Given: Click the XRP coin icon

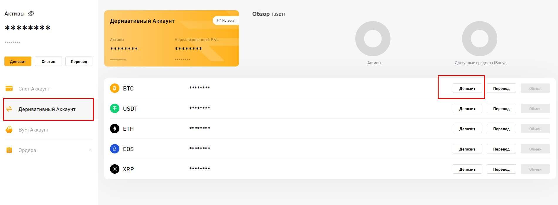Looking at the screenshot, I should pos(115,169).
